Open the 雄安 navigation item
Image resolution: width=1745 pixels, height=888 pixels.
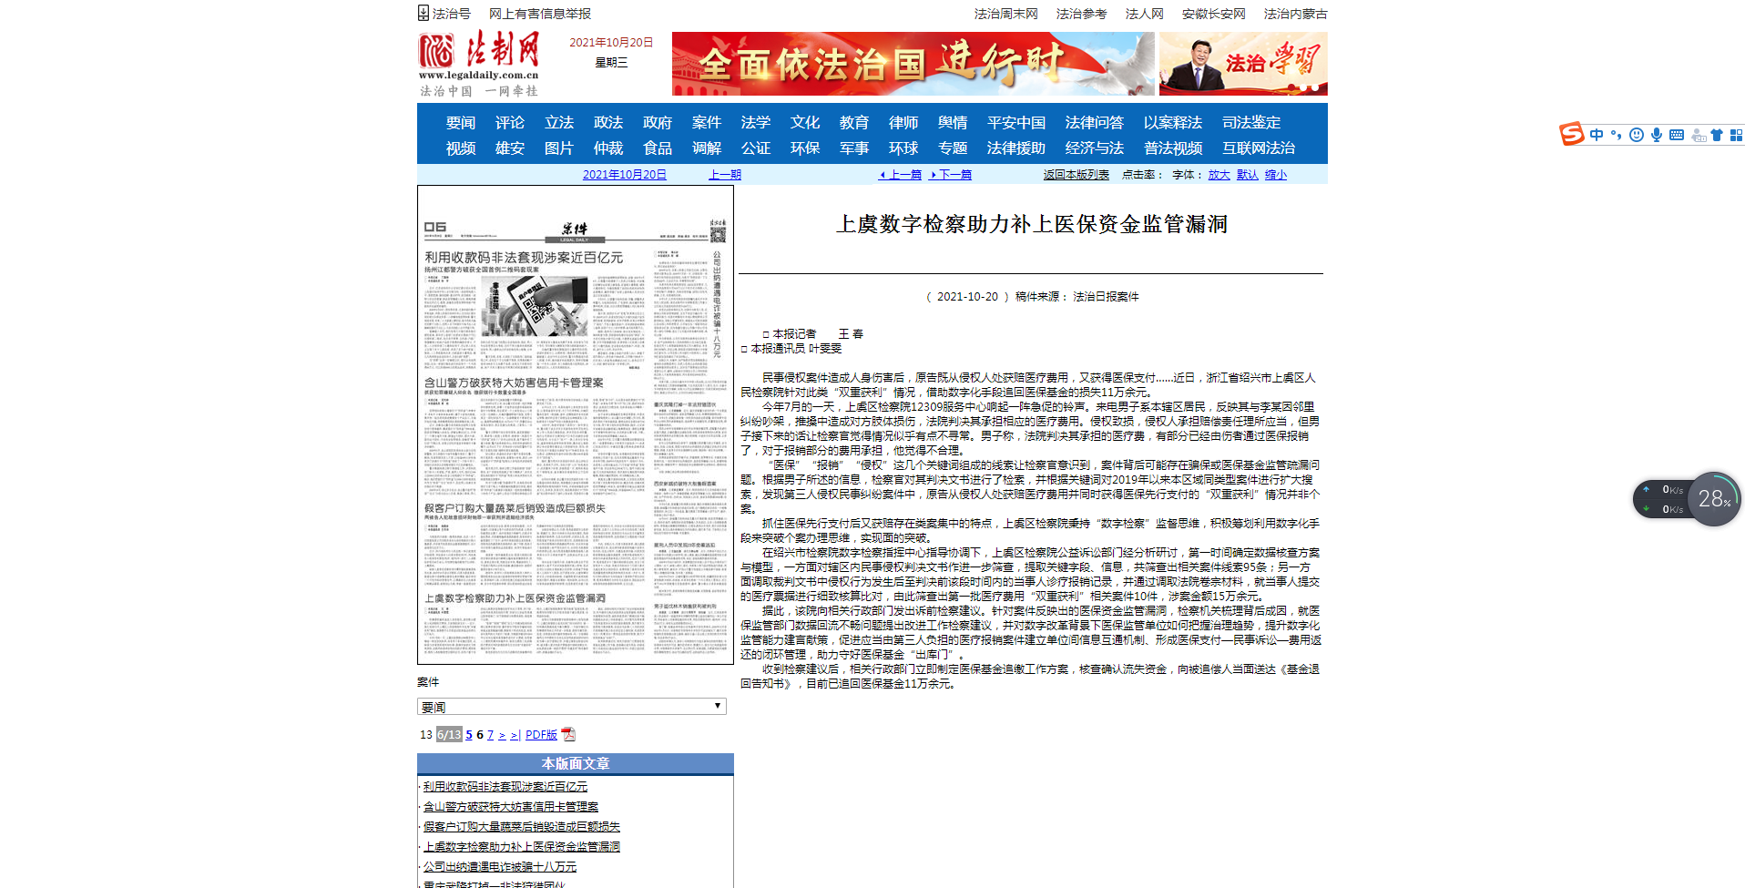(510, 148)
